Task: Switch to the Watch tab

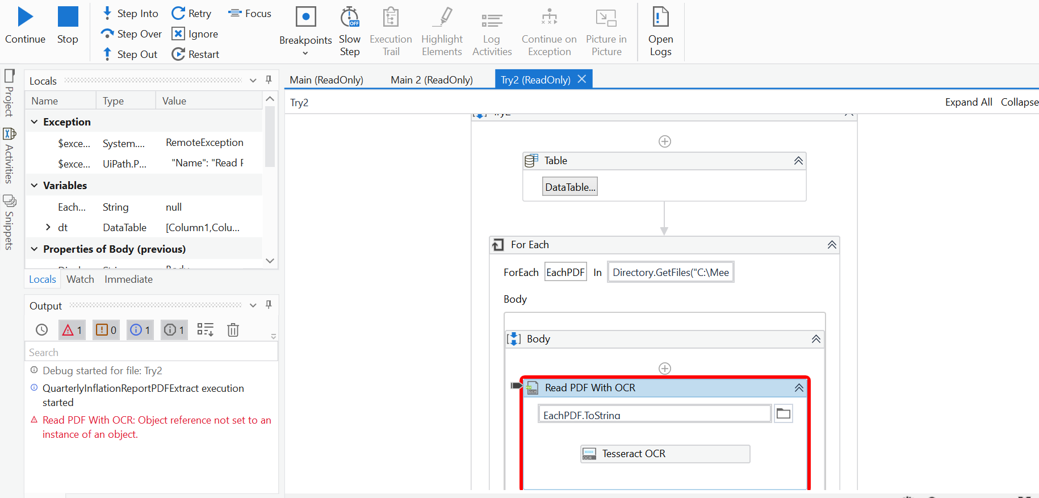Action: click(80, 279)
